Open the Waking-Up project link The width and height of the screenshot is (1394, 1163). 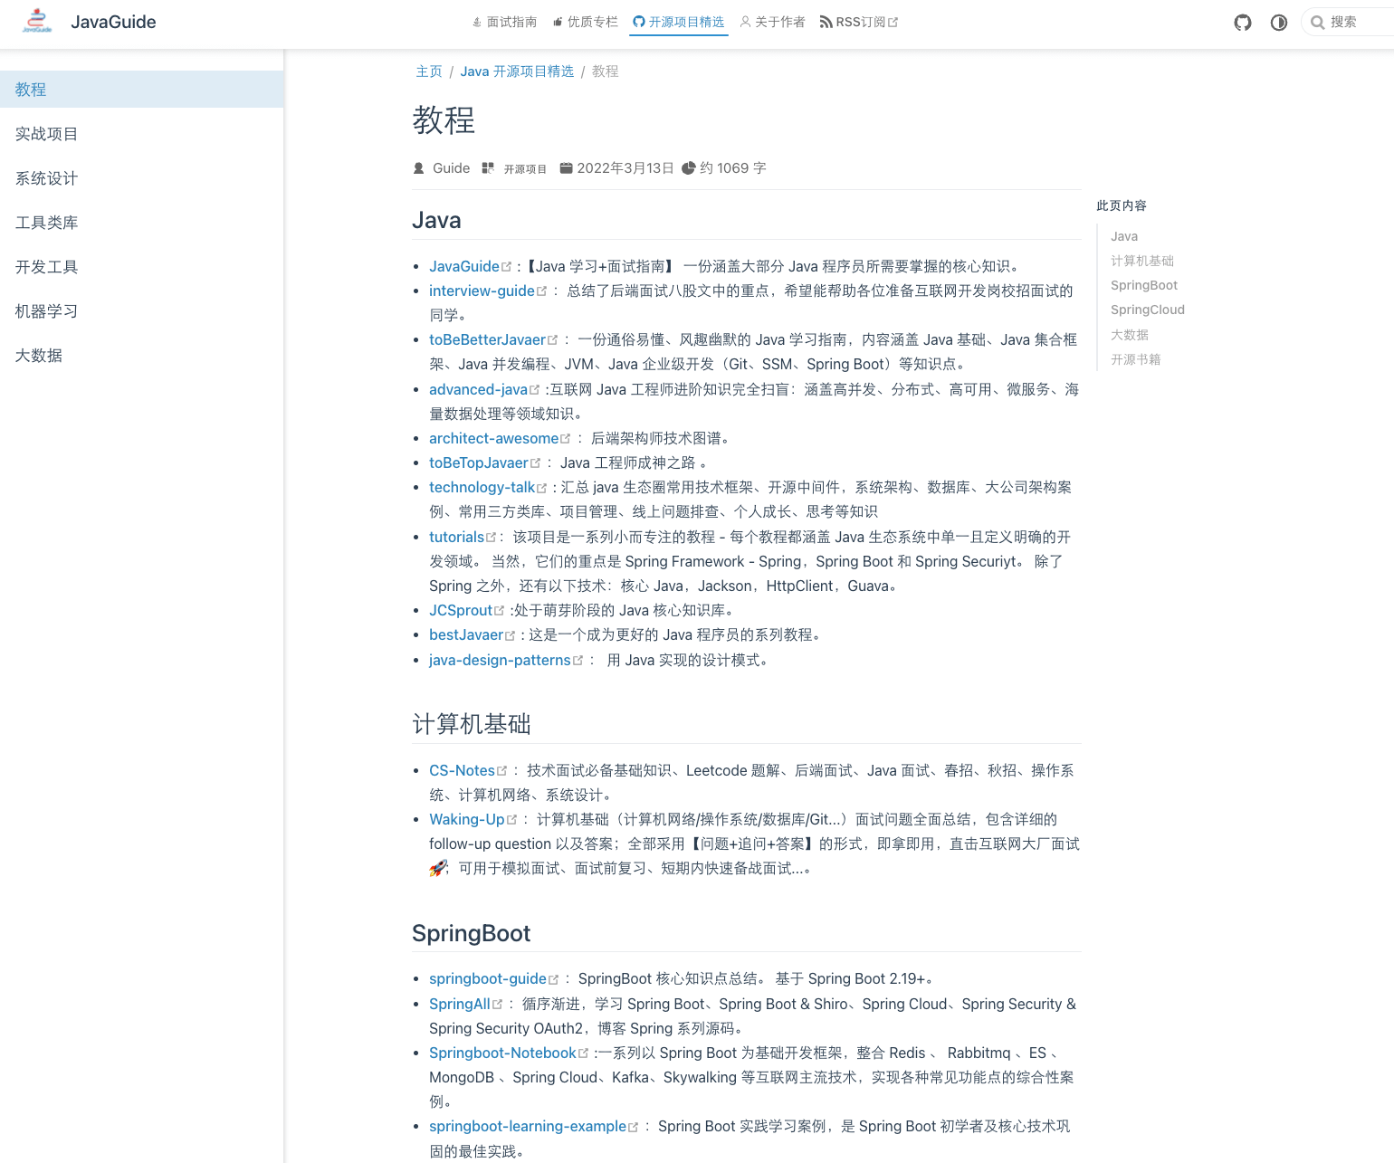click(466, 819)
